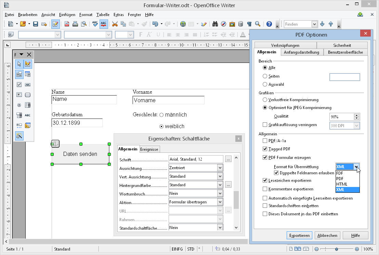Click the Navigator compass icon

(x=224, y=24)
